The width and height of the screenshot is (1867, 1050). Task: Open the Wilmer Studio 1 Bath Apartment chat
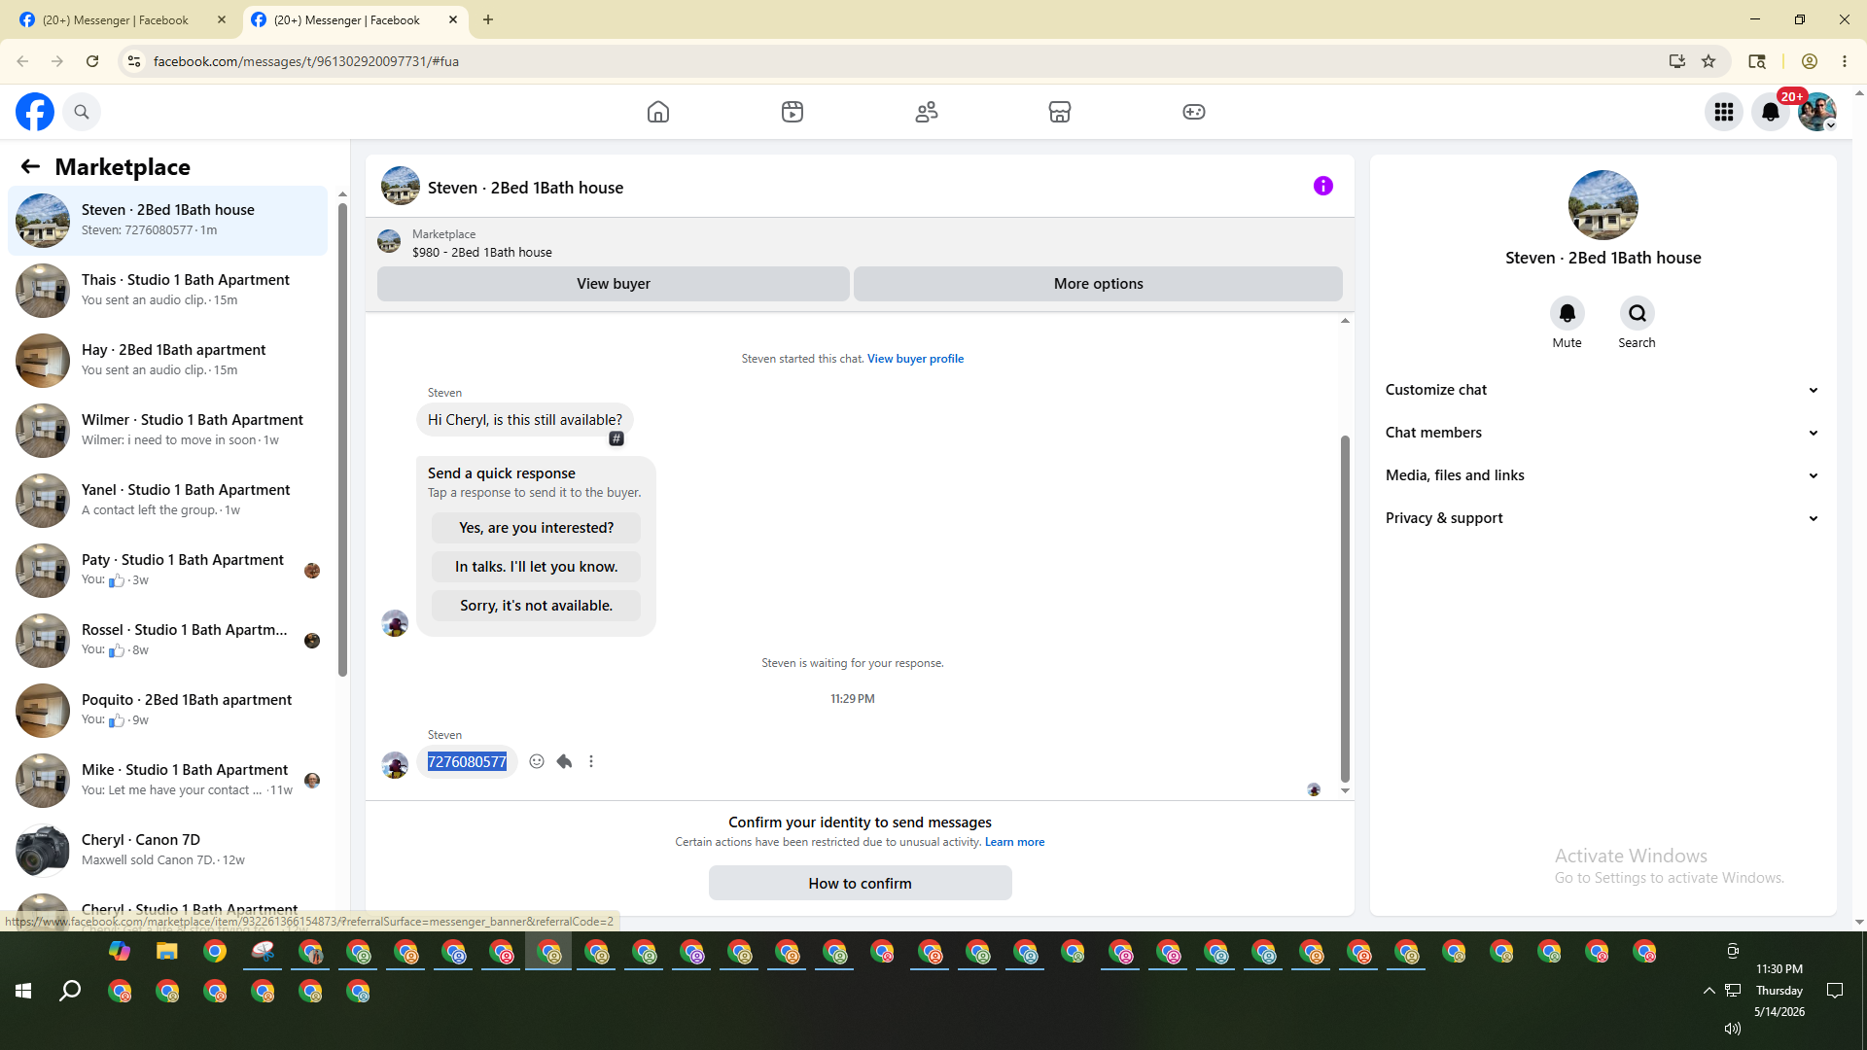point(168,431)
